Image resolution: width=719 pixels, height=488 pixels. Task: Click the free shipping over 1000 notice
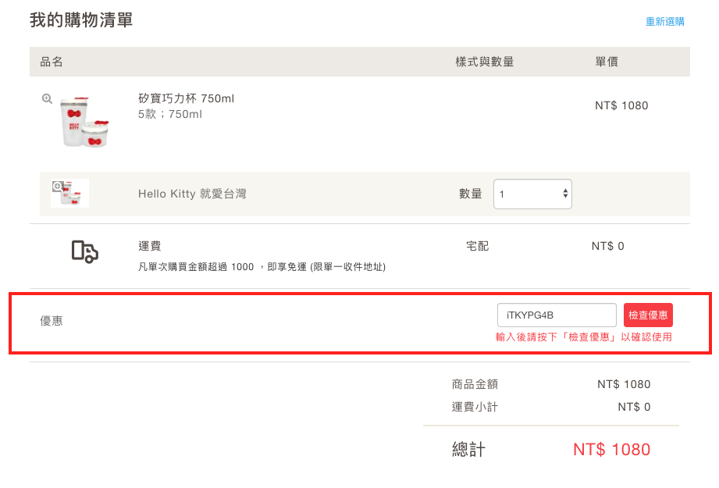262,267
